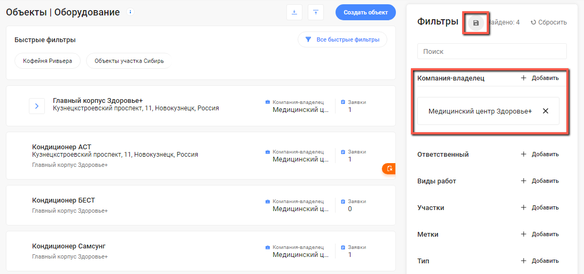Click the plus icon next to Метки
The width and height of the screenshot is (584, 274).
523,234
